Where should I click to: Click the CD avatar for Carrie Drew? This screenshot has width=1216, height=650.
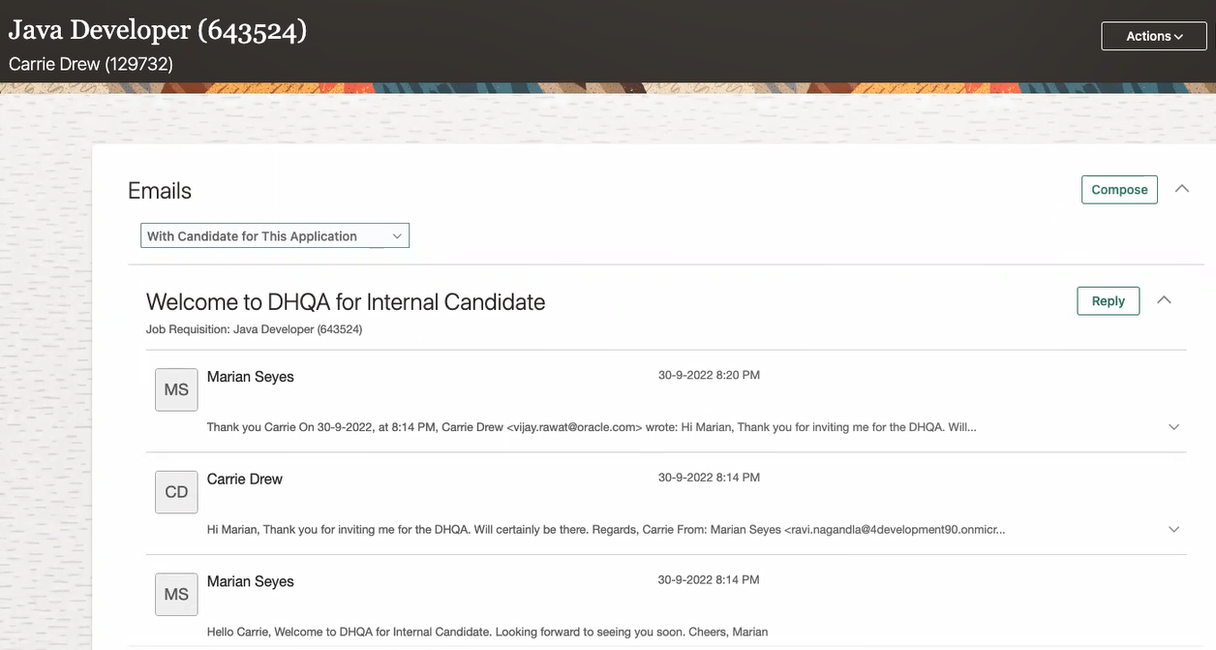click(x=176, y=492)
